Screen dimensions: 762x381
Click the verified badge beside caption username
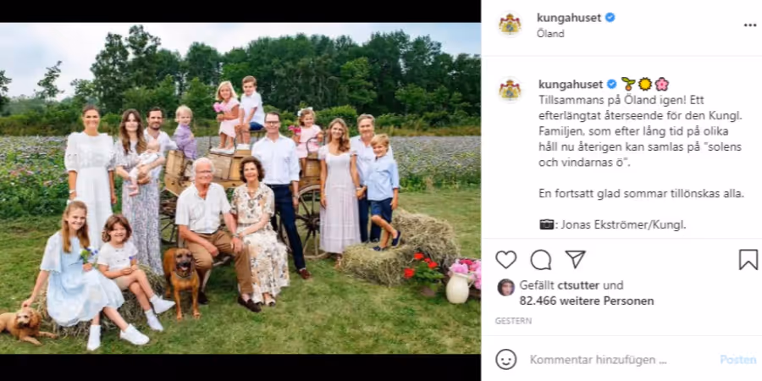coord(612,84)
